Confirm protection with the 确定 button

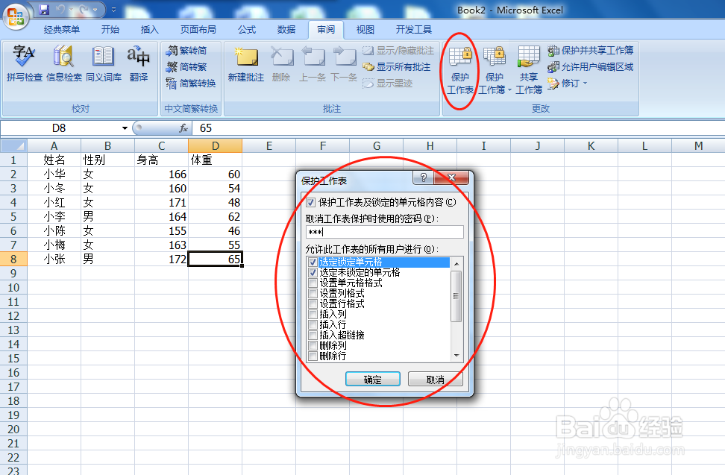[372, 379]
